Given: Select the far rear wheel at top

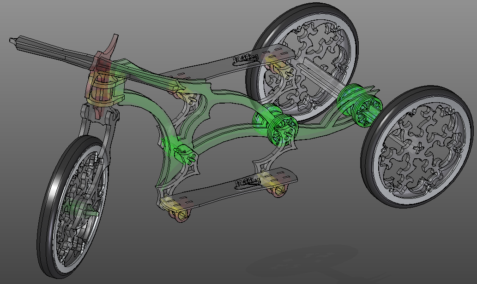Looking at the screenshot, I should [x=302, y=62].
